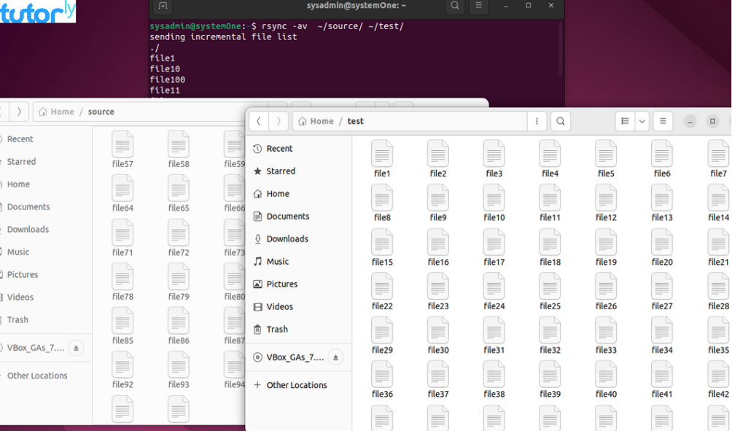Select file10 in test folder
The image size is (732, 431).
click(x=494, y=203)
